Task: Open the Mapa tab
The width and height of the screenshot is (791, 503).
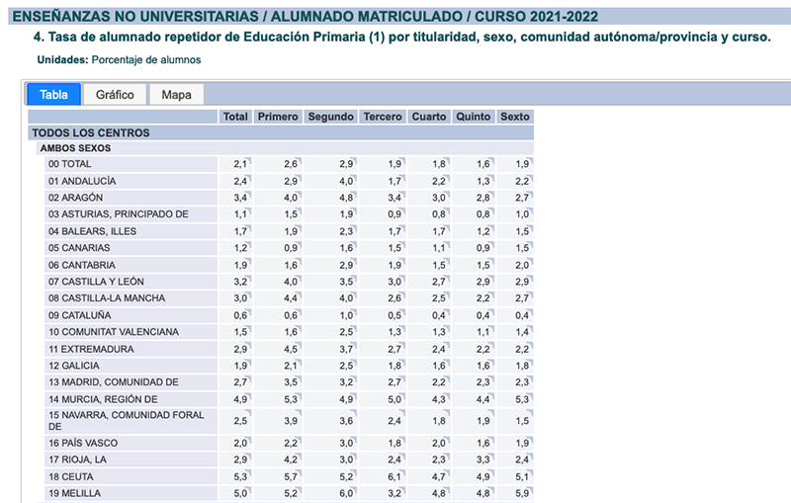Action: point(176,95)
